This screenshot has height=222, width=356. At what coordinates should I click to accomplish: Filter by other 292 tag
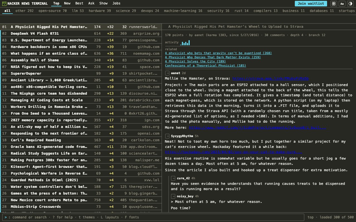tap(24, 11)
